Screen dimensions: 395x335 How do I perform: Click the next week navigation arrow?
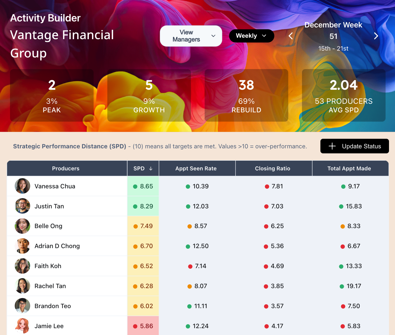(376, 36)
